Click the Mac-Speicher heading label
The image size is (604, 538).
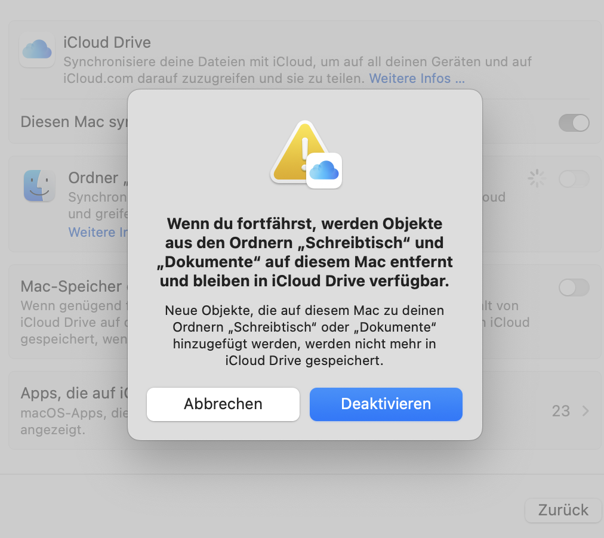click(72, 286)
